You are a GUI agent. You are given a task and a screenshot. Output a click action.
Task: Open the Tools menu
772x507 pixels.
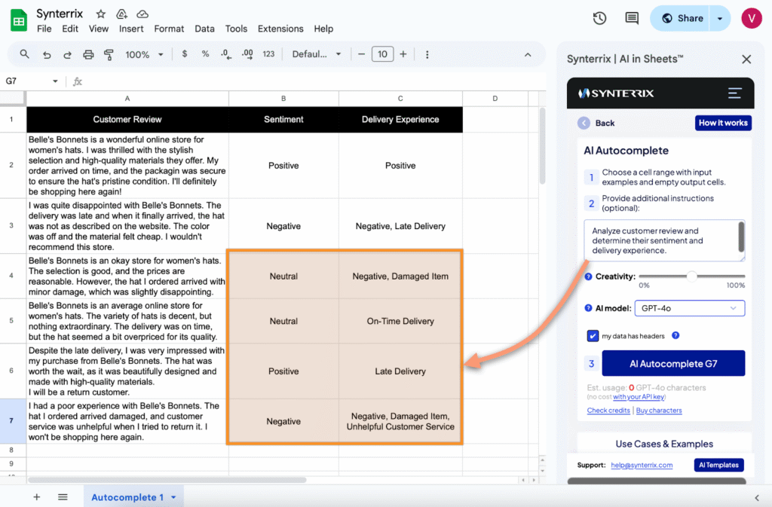(x=236, y=29)
